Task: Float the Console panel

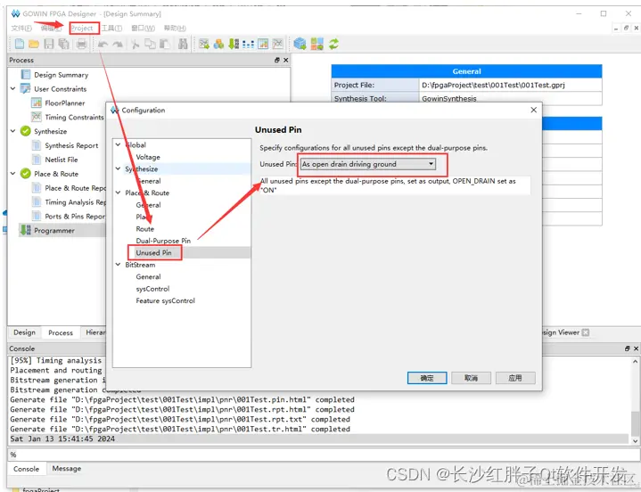Action: point(627,348)
